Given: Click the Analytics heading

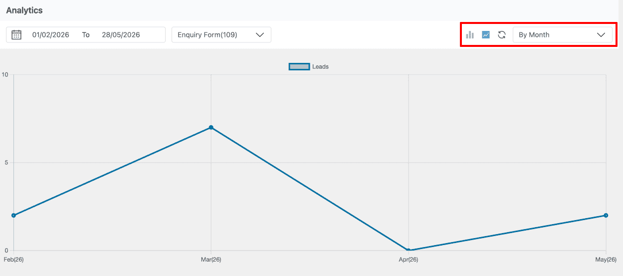Looking at the screenshot, I should (x=24, y=10).
